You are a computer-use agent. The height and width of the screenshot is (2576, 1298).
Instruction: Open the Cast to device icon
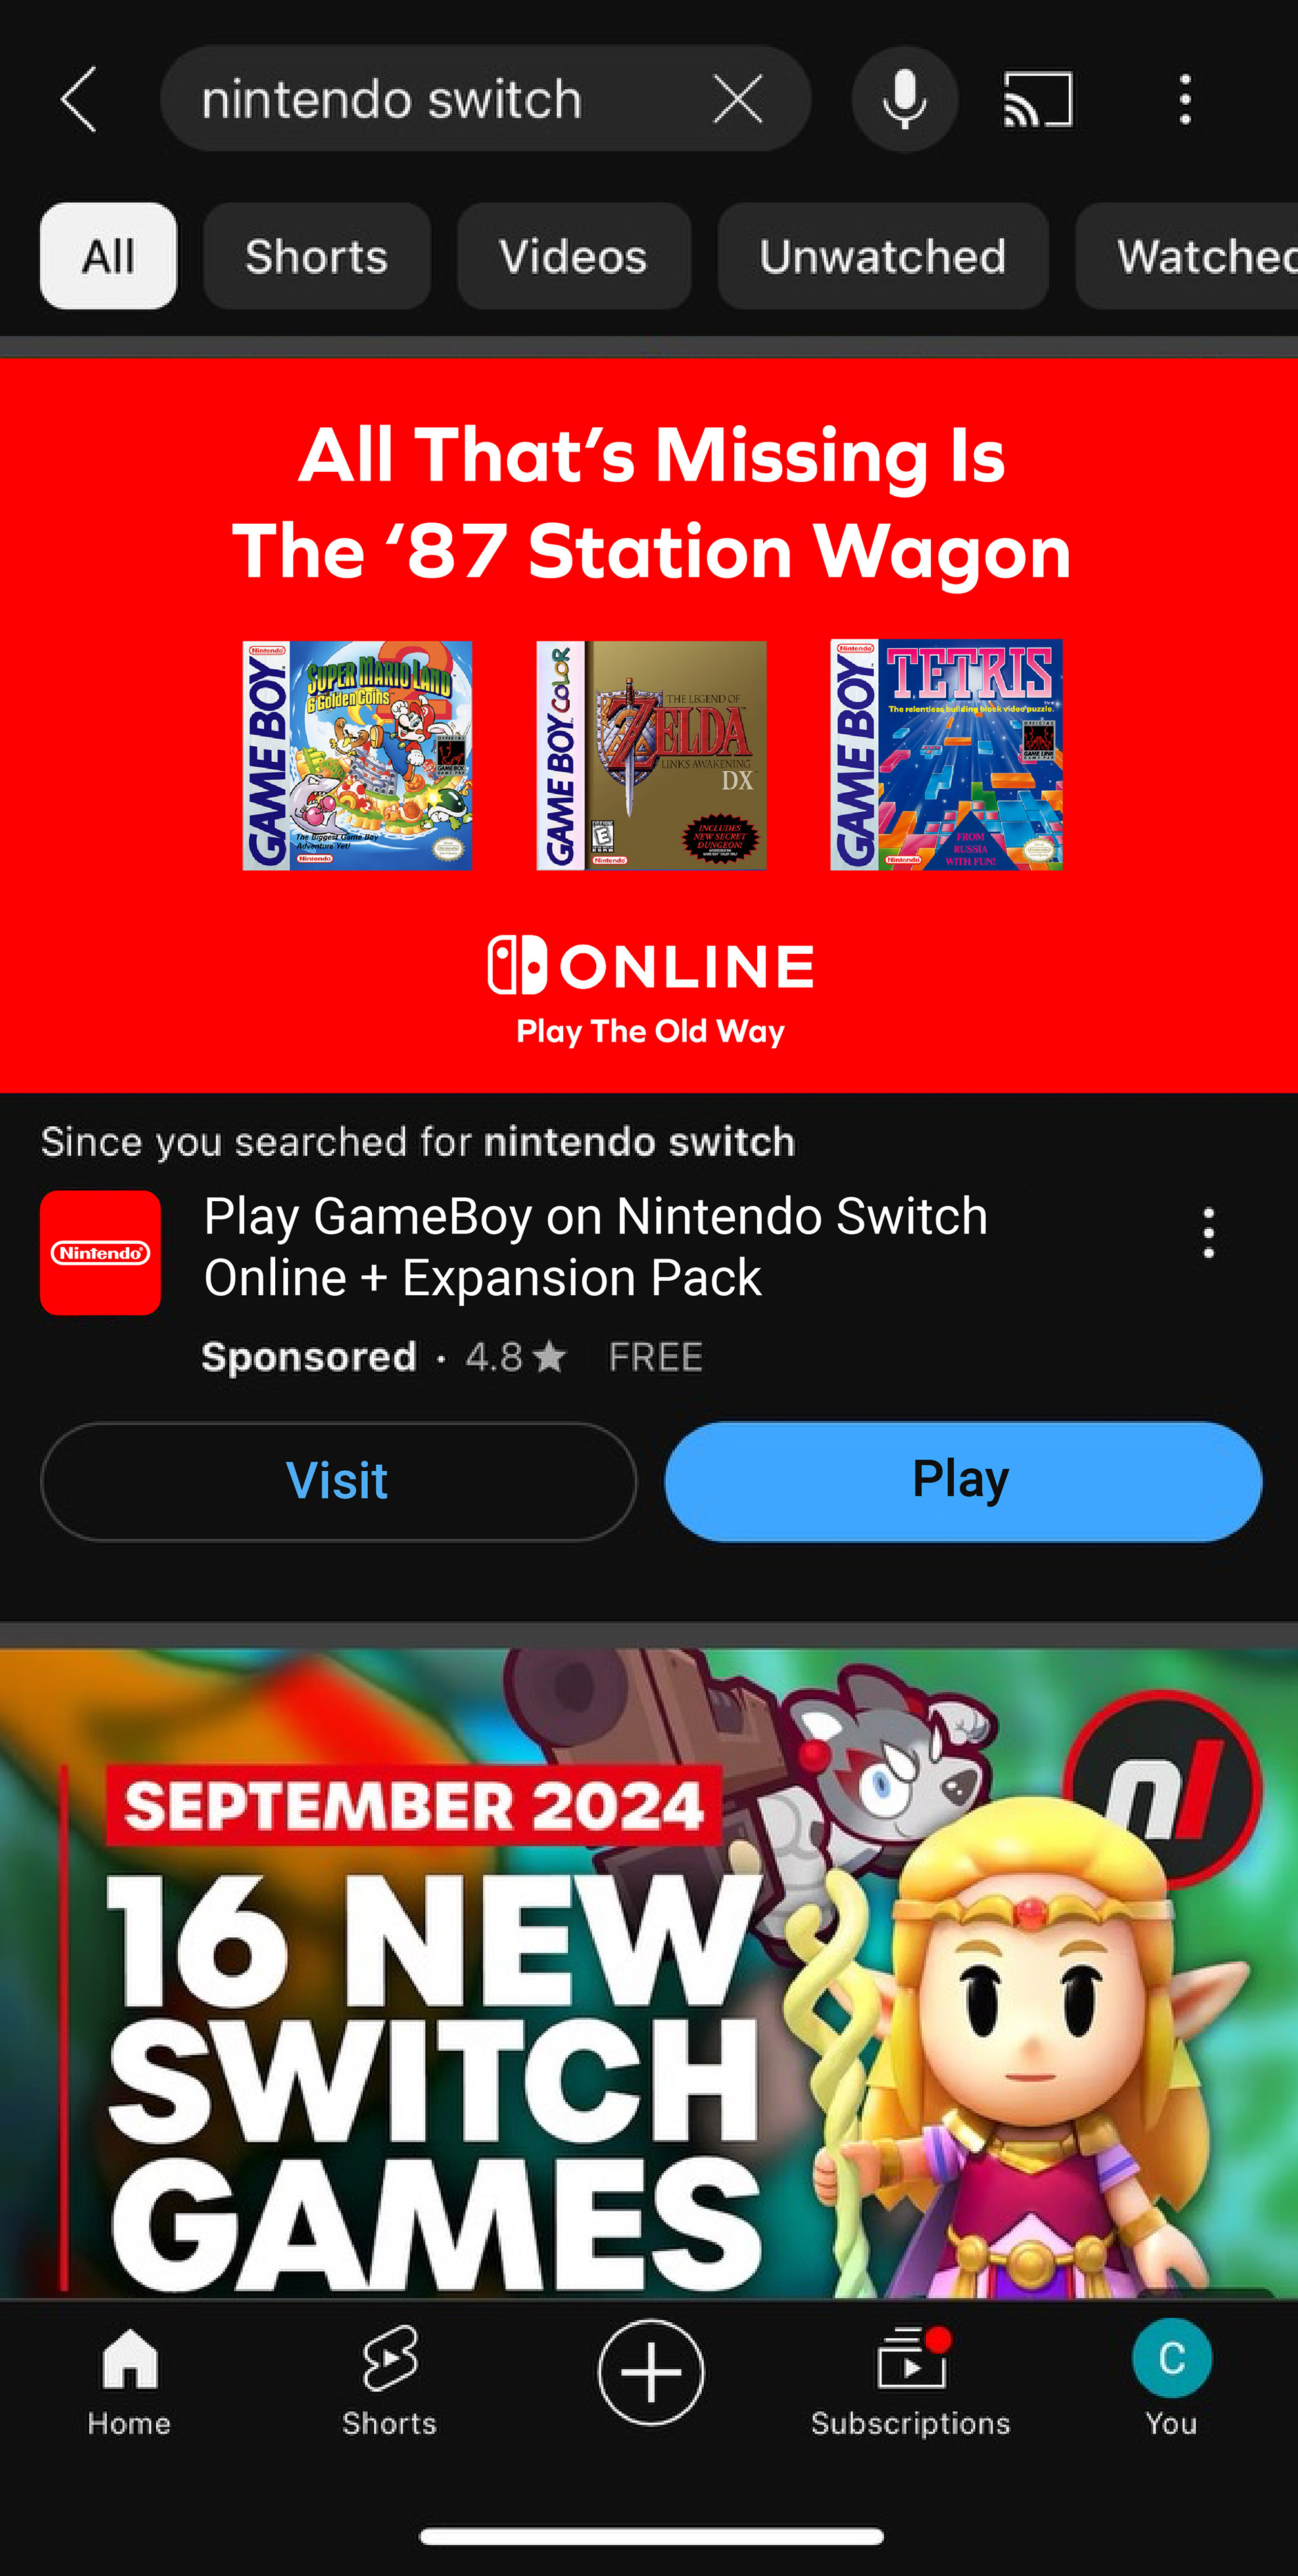[1038, 99]
